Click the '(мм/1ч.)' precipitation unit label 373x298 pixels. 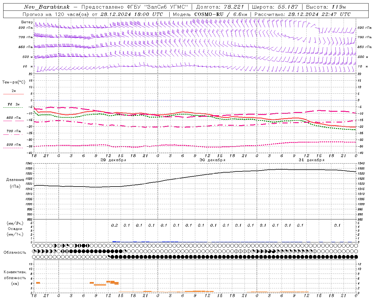coord(15,234)
